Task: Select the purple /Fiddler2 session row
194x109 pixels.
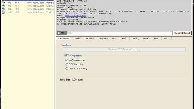Action: click(x=28, y=3)
